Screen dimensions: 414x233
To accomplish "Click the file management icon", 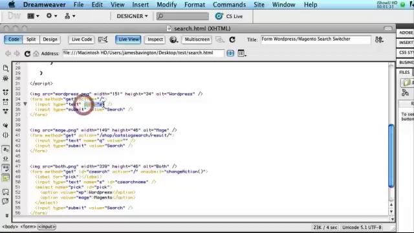I will click(x=379, y=39).
